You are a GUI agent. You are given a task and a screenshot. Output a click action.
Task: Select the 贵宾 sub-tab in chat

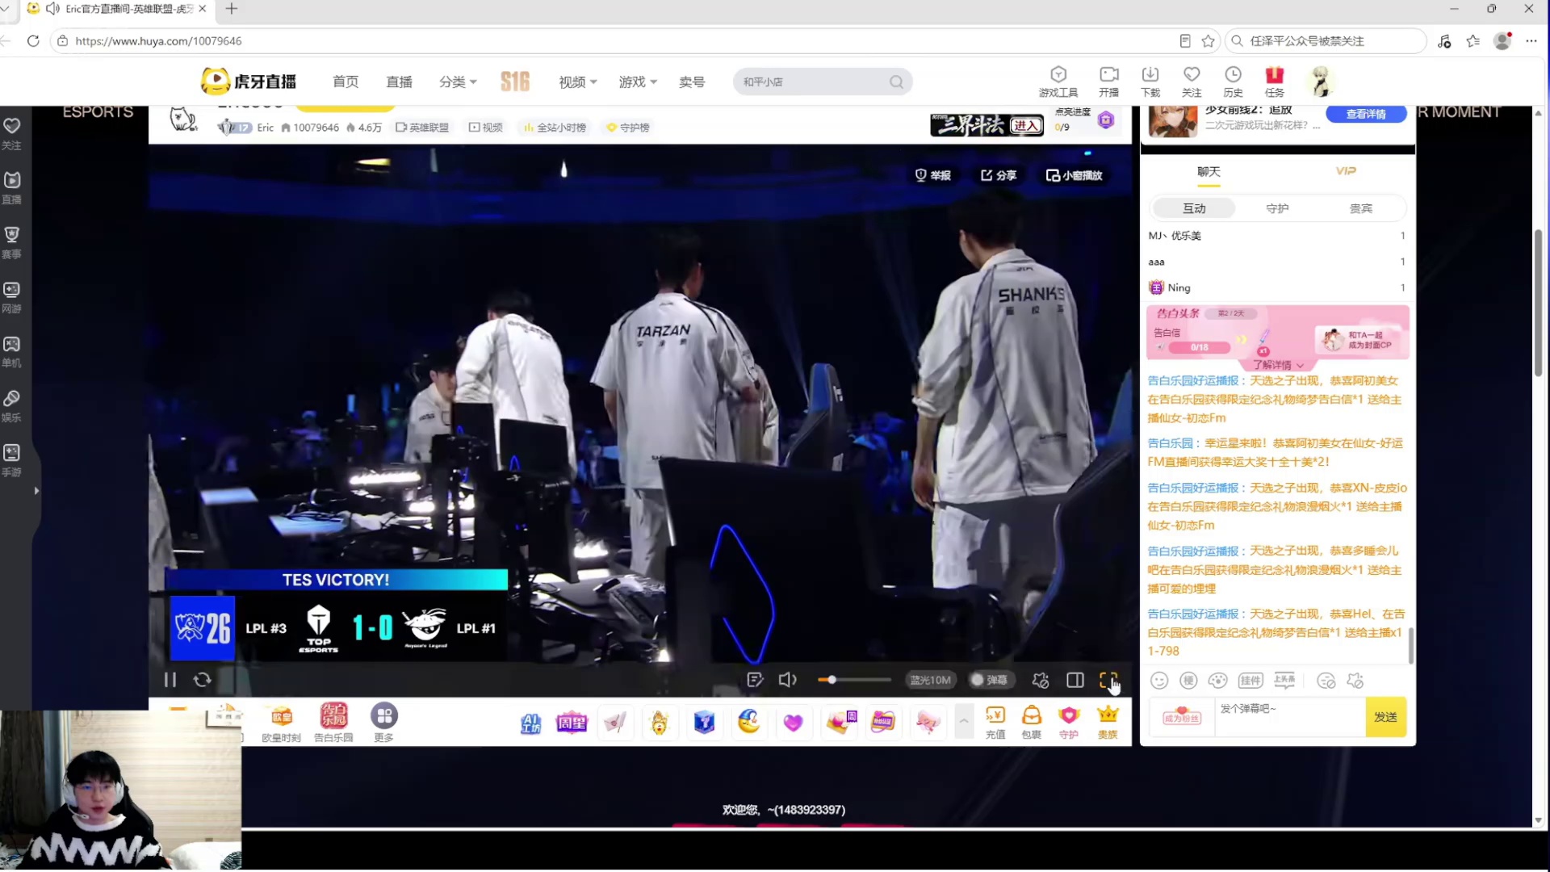[1360, 208]
